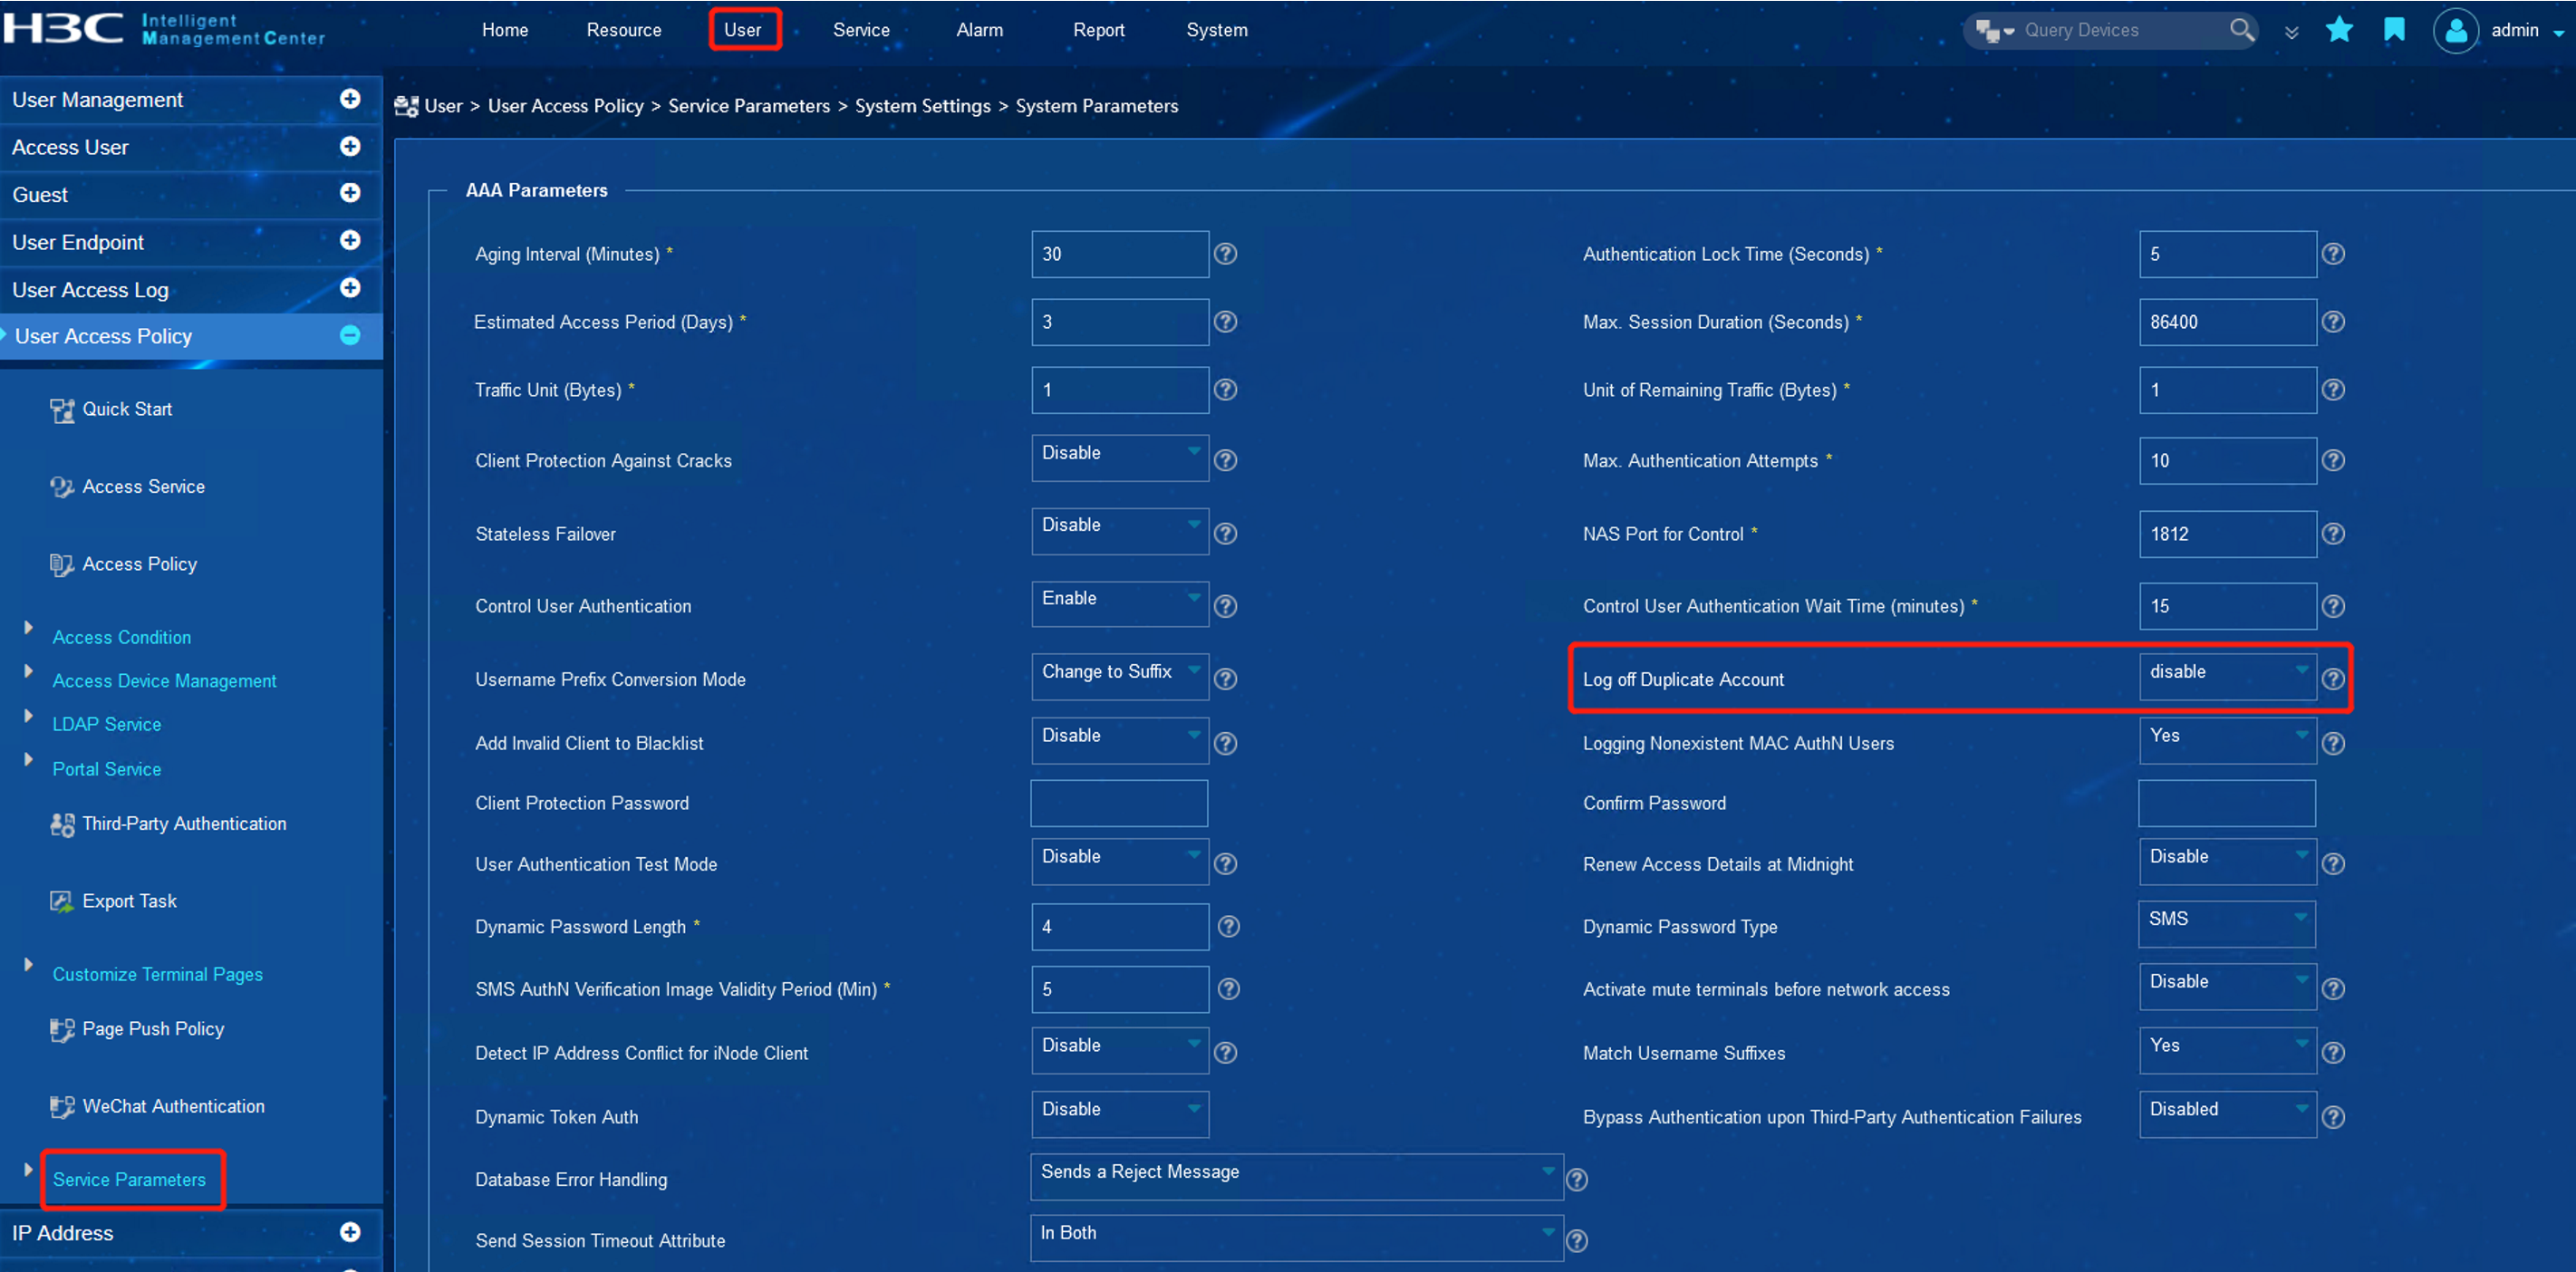Click the bookmark icon in header
Viewport: 2576px width, 1272px height.
pyautogui.click(x=2394, y=30)
